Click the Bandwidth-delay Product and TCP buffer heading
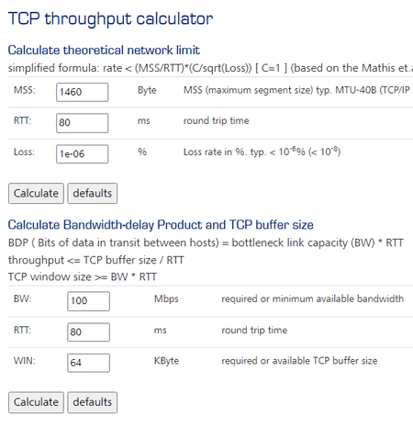The image size is (413, 428). tap(161, 225)
